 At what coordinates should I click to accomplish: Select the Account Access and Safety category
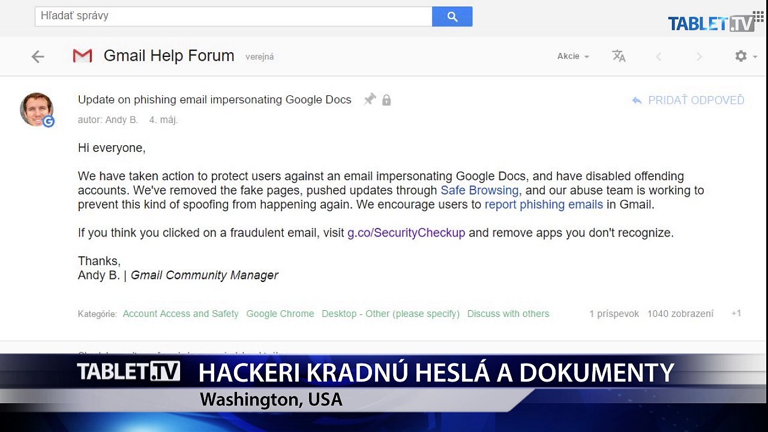coord(181,314)
